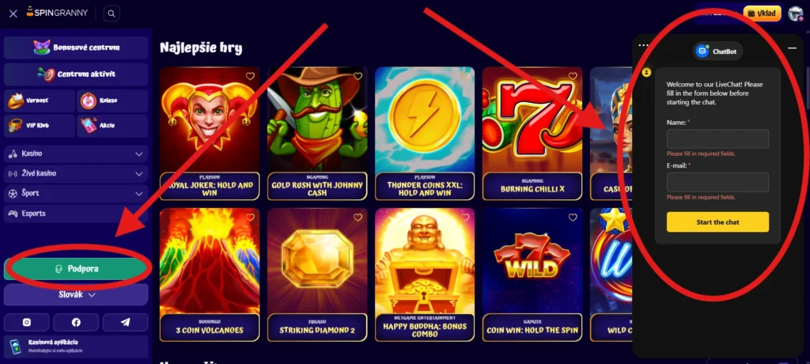The image size is (810, 364).
Task: Click the Koleso wheel icon
Action: (89, 100)
